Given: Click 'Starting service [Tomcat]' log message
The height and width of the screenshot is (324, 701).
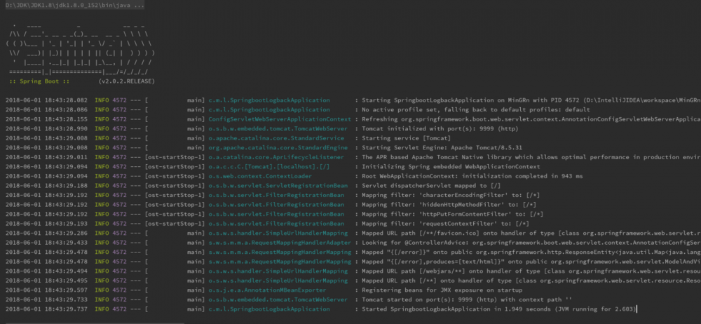Looking at the screenshot, I should pos(406,138).
